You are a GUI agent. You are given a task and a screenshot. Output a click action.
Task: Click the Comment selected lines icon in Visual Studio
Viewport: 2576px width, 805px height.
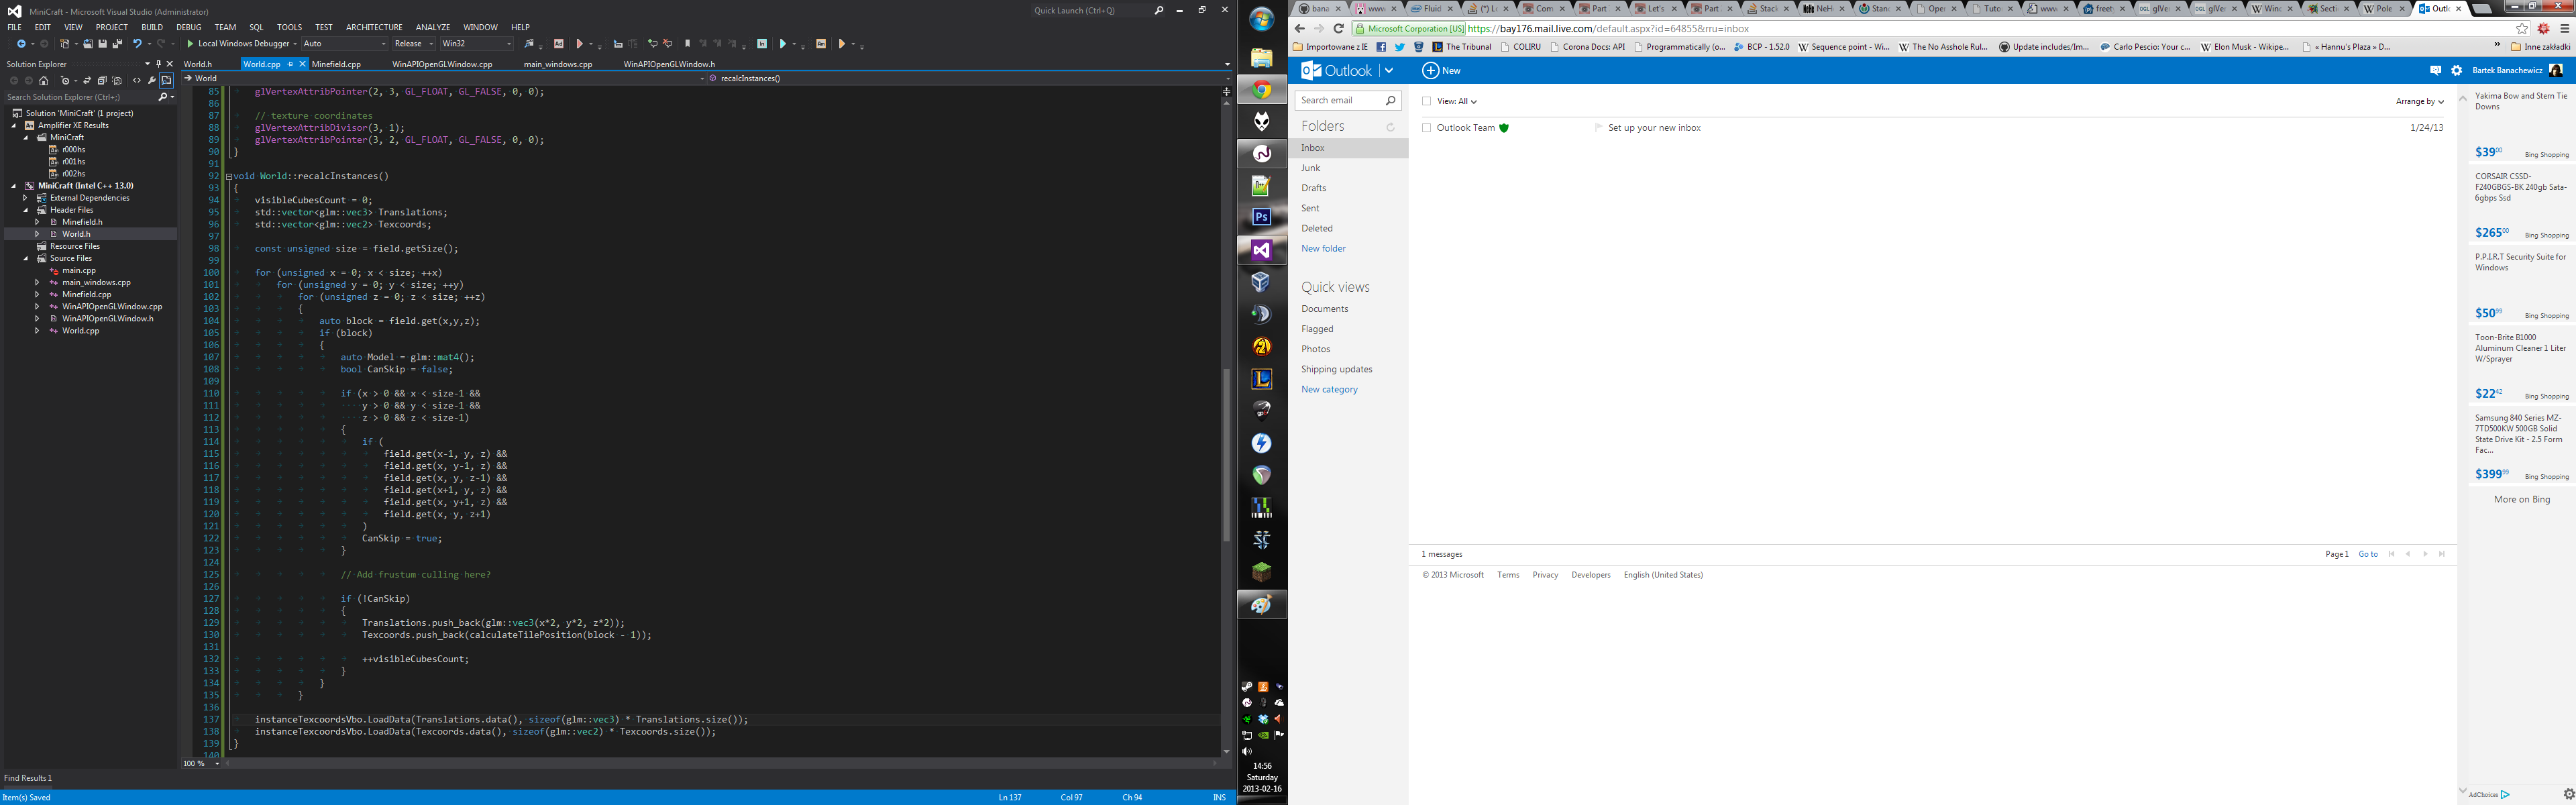[653, 44]
